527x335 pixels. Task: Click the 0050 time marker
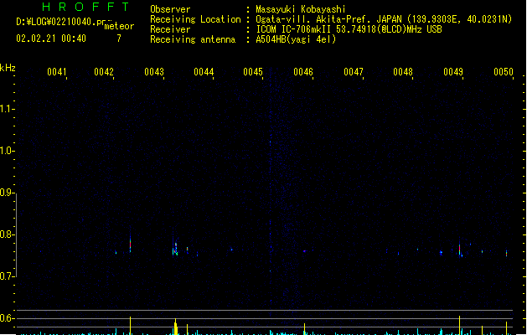(x=504, y=72)
